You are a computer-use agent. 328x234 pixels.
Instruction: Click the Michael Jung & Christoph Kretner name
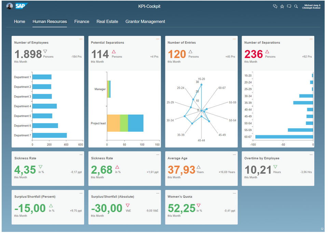(311, 6)
